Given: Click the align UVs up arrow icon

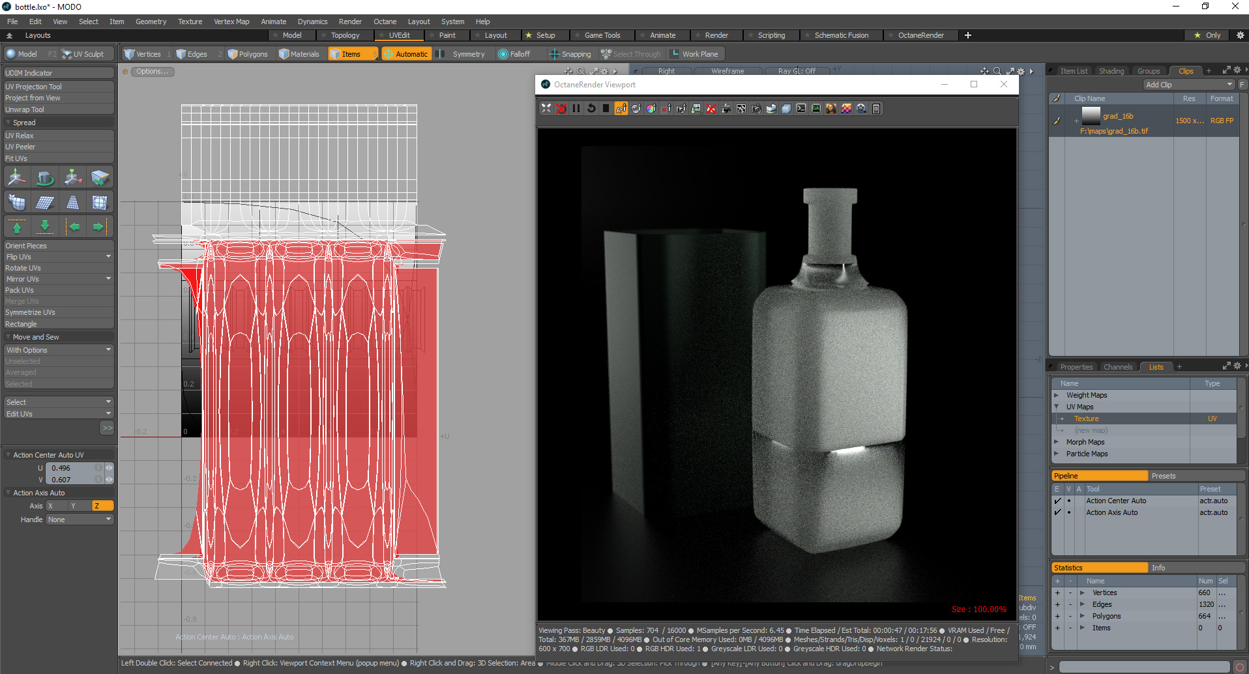Looking at the screenshot, I should [17, 227].
